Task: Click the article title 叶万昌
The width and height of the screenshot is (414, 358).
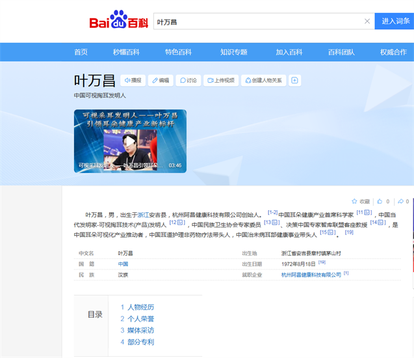Action: tap(94, 81)
